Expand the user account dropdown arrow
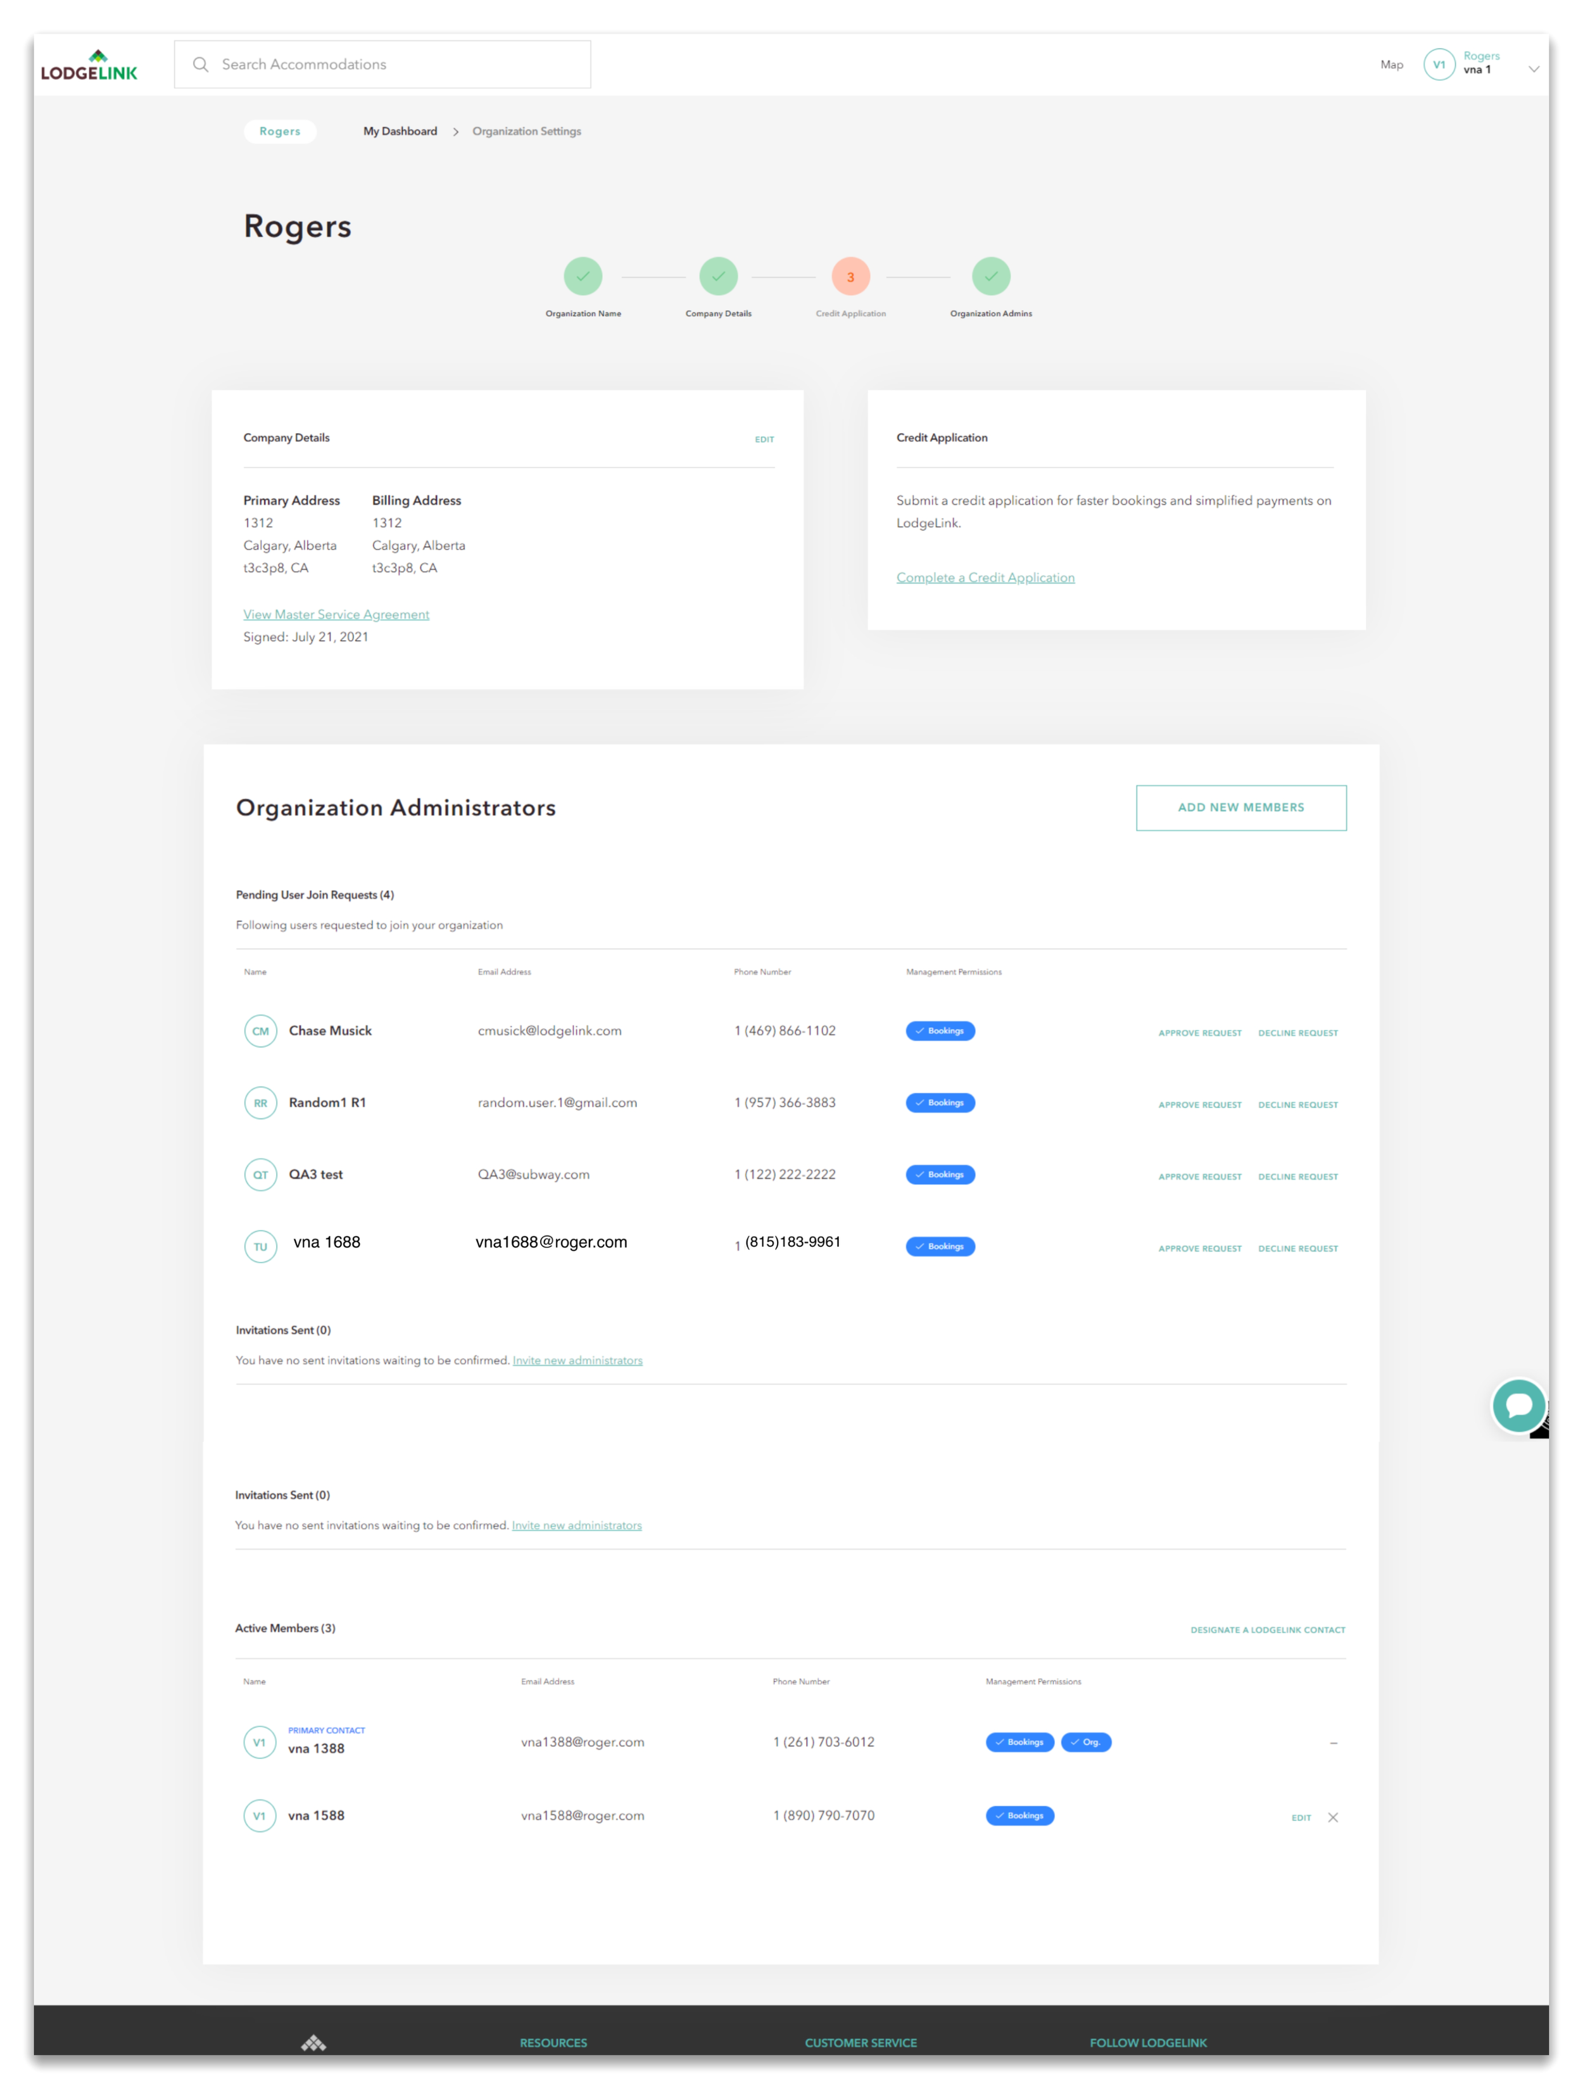Image resolution: width=1583 pixels, height=2089 pixels. point(1534,68)
